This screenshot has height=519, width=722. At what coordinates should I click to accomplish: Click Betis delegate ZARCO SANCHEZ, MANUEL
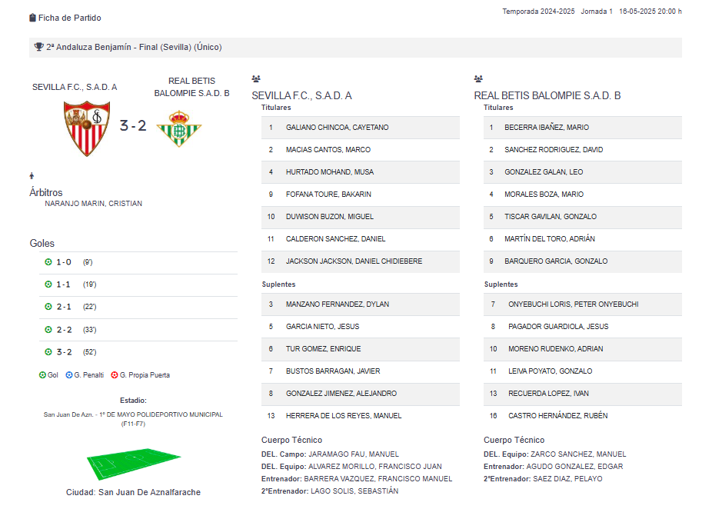[x=578, y=454]
